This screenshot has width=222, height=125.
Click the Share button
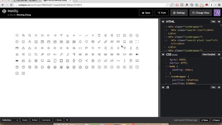point(205,120)
